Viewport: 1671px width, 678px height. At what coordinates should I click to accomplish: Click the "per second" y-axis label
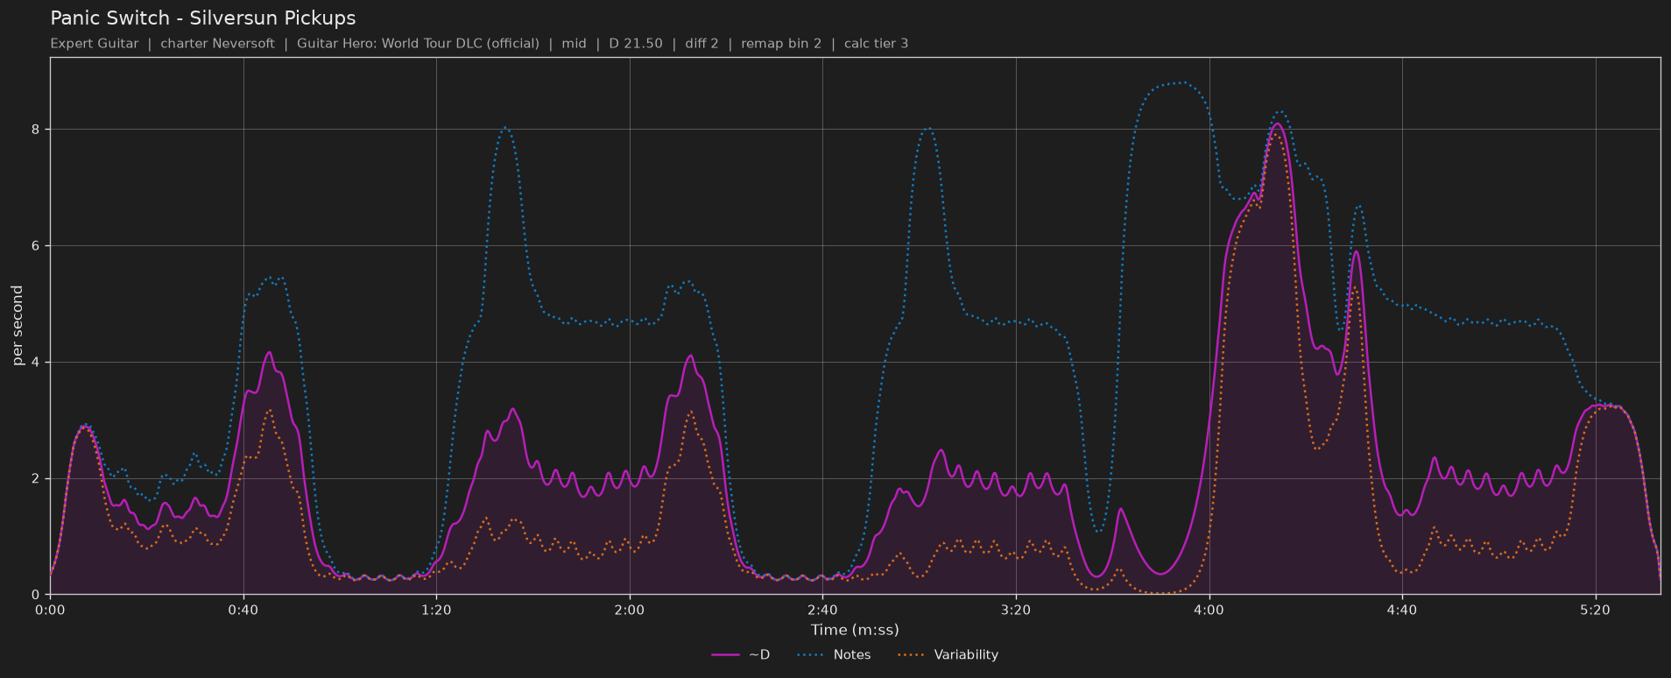(x=18, y=326)
